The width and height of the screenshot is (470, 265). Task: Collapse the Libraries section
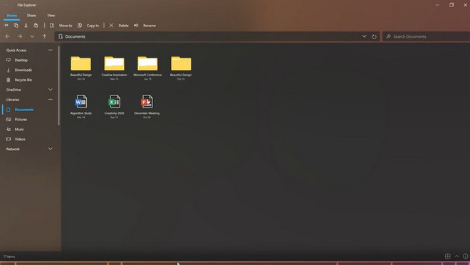click(51, 99)
